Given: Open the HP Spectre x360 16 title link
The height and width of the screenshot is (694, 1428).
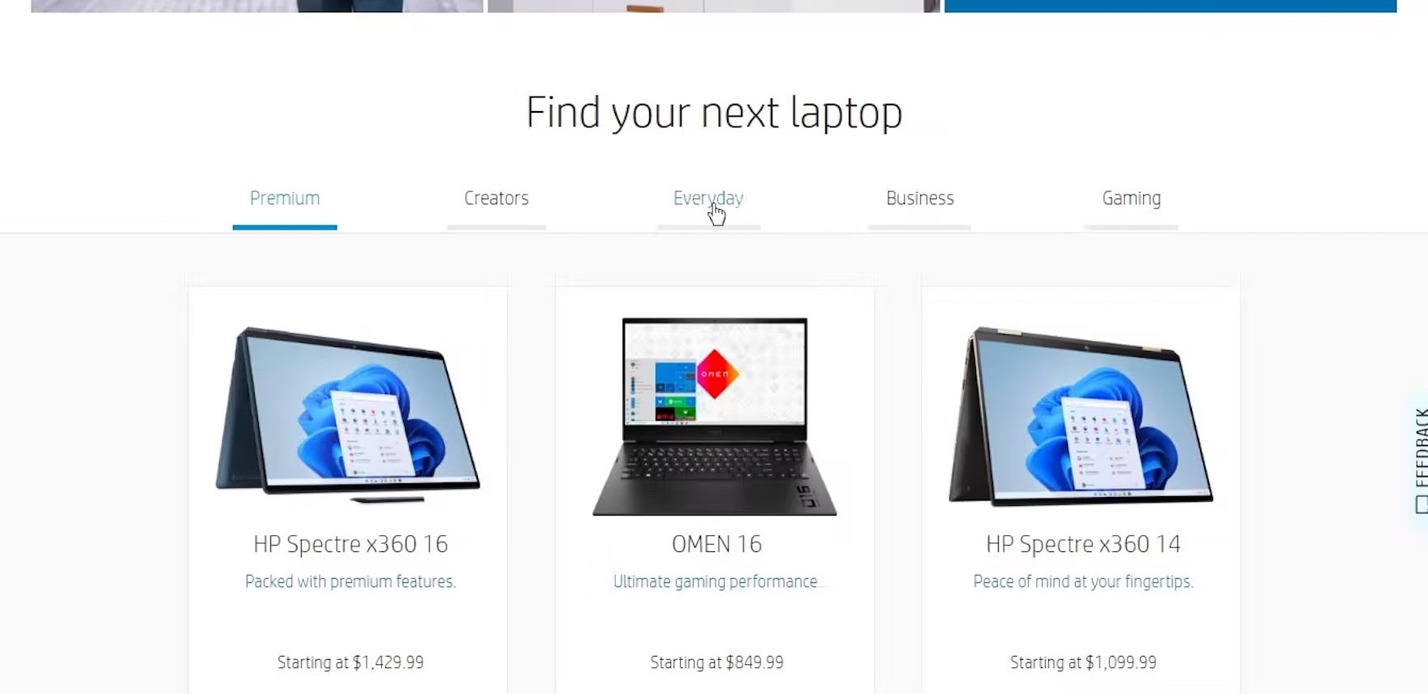Looking at the screenshot, I should [351, 544].
